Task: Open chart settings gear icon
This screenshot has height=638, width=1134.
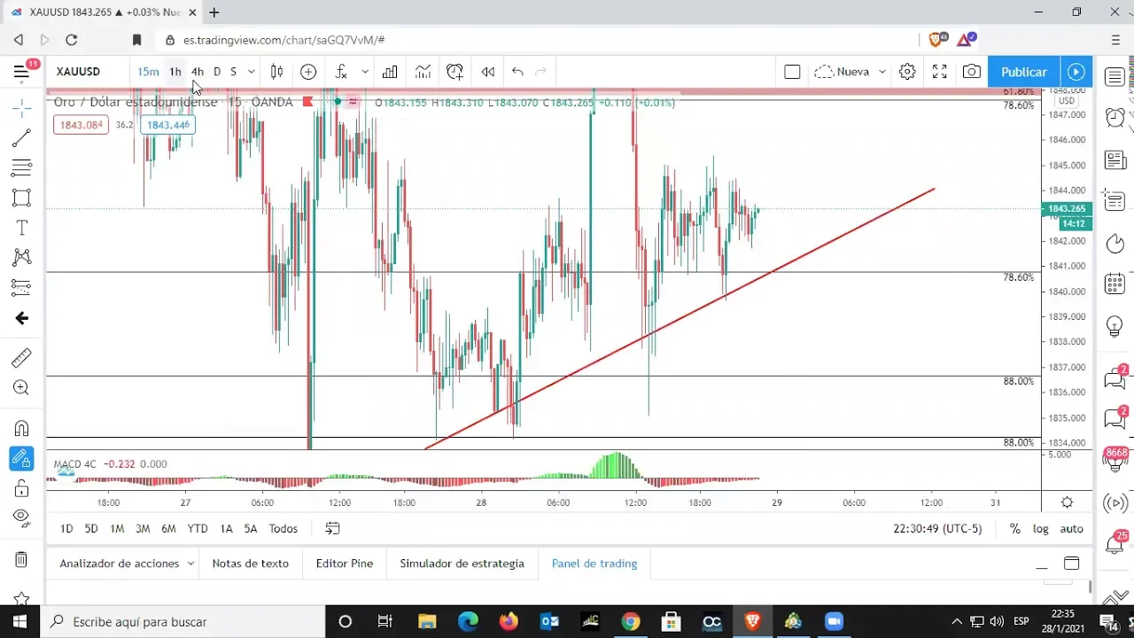Action: point(907,72)
